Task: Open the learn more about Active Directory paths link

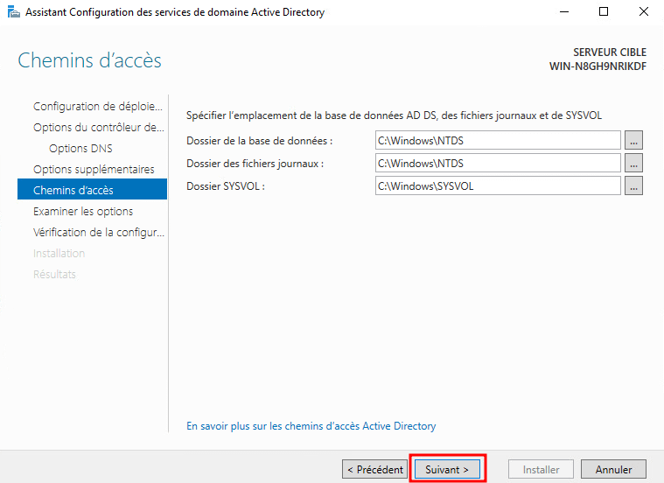Action: pyautogui.click(x=311, y=426)
